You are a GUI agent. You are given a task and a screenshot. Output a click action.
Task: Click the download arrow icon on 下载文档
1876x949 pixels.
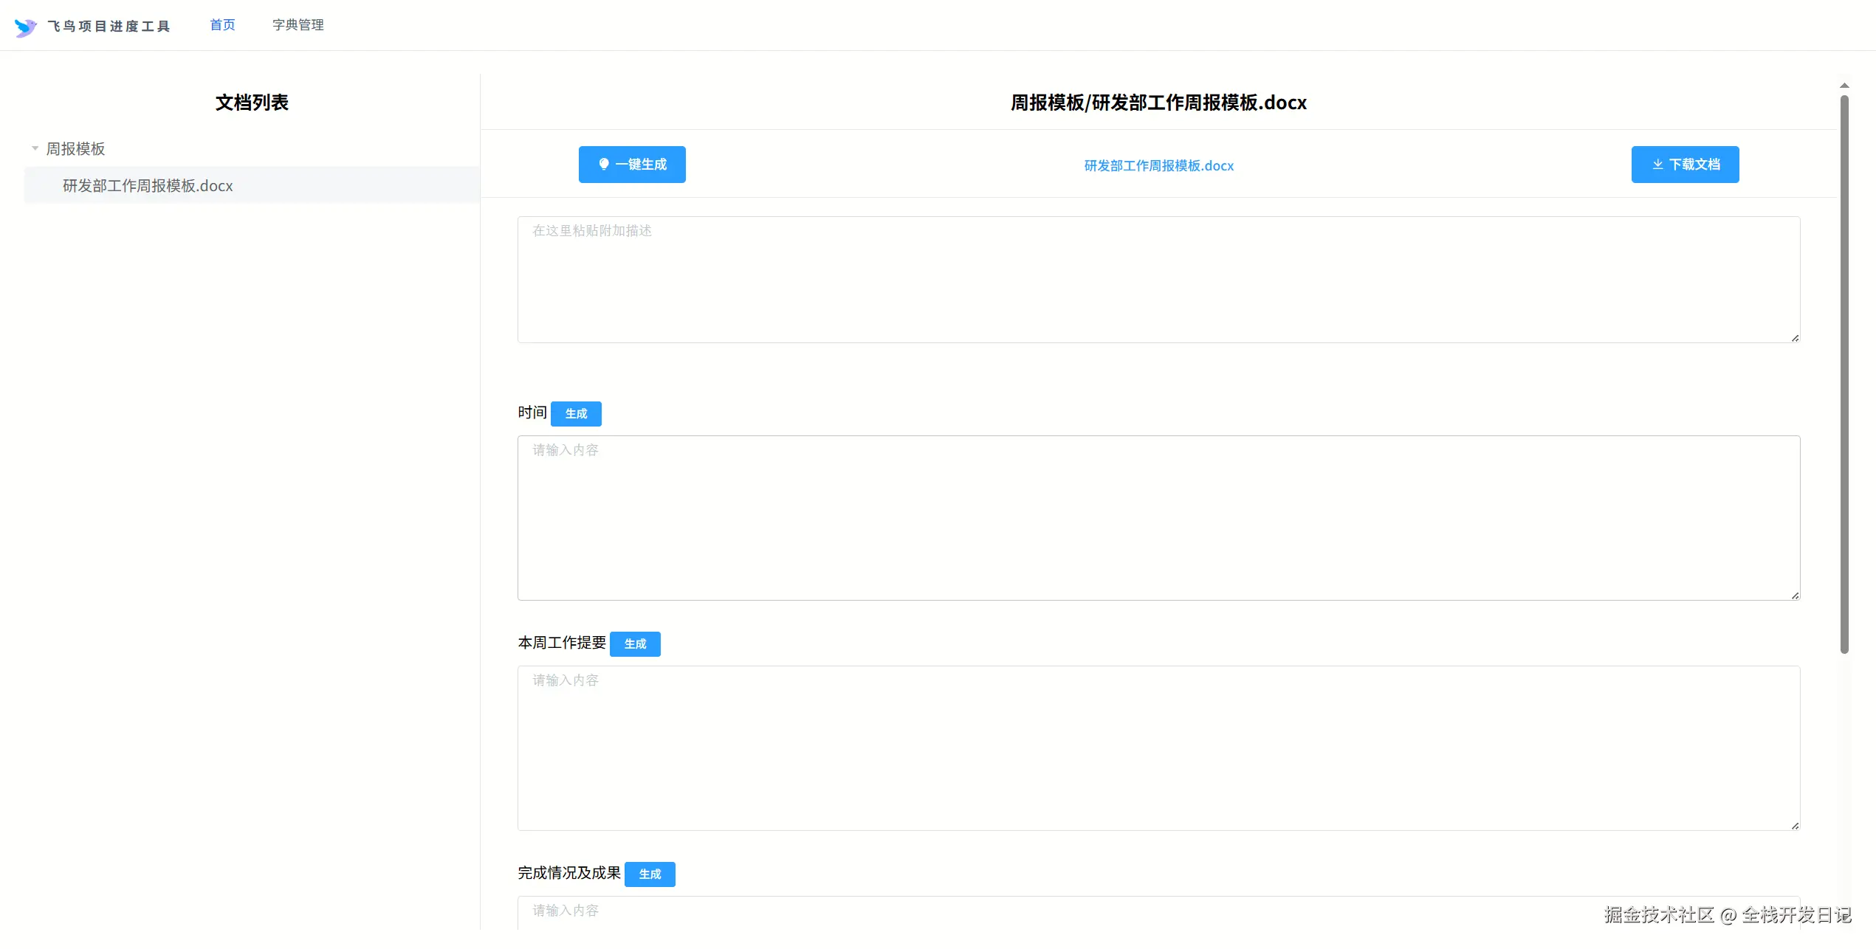click(x=1657, y=164)
